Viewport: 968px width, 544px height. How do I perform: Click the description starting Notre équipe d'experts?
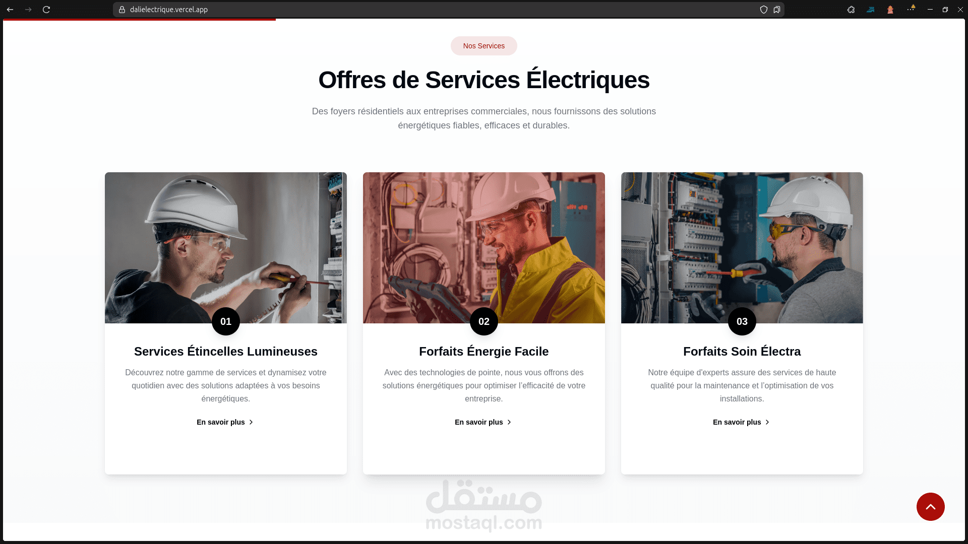[x=742, y=385]
